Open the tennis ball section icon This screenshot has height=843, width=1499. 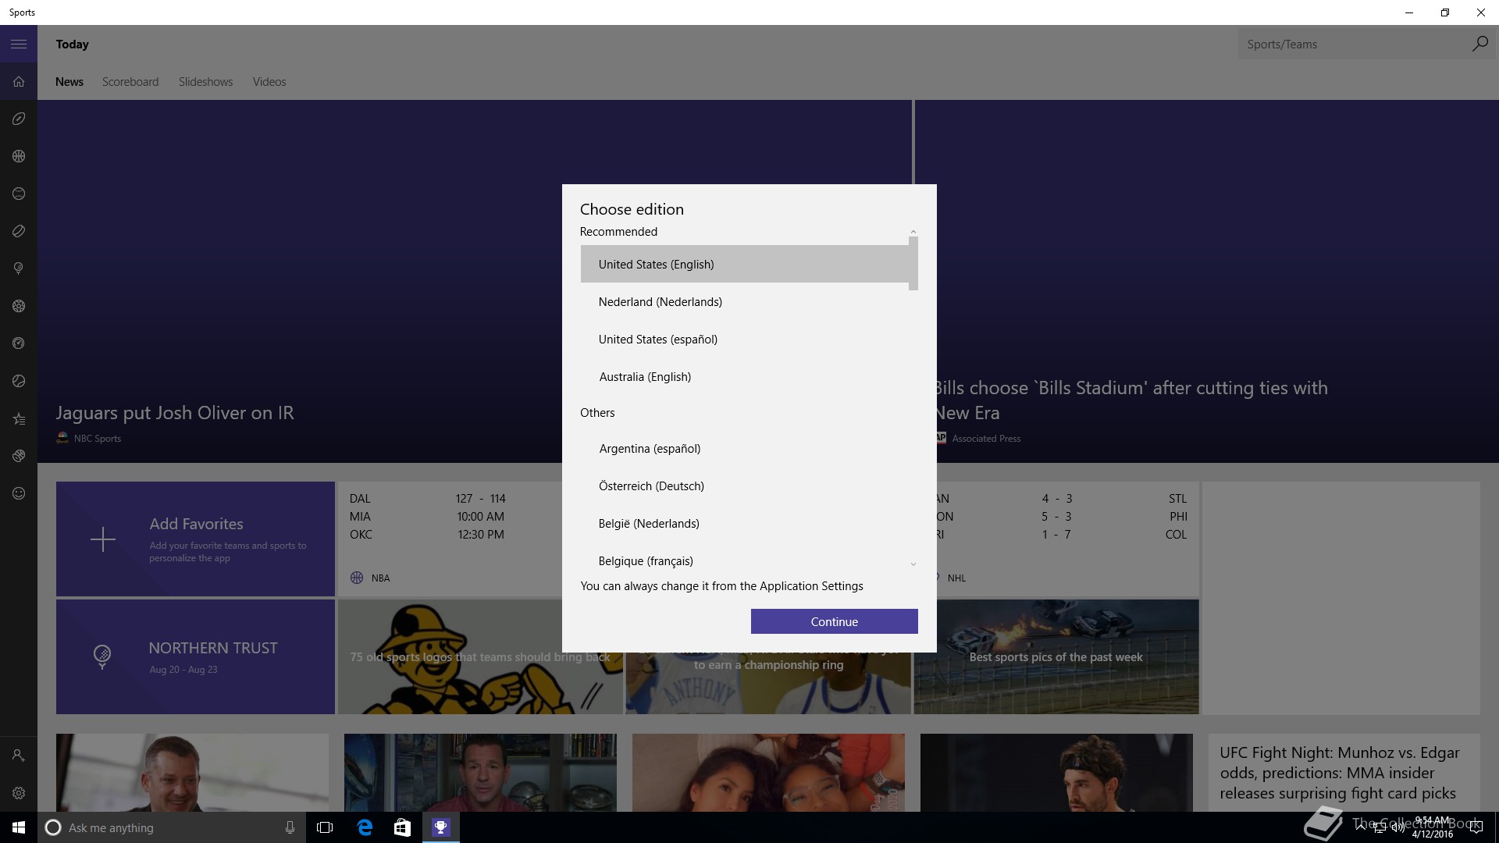tap(19, 381)
